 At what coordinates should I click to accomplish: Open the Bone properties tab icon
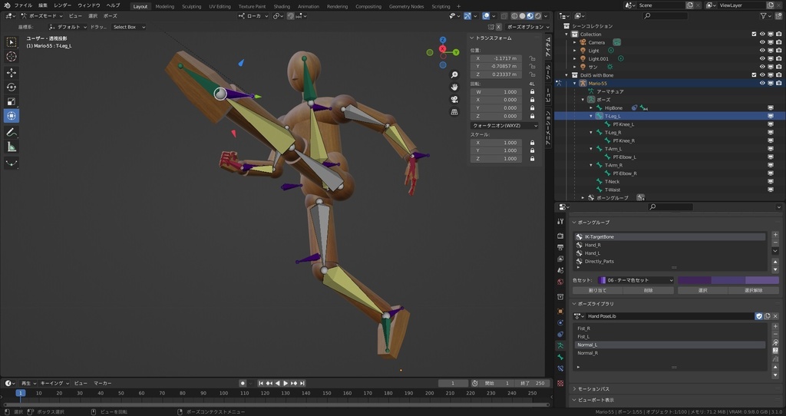pyautogui.click(x=560, y=358)
